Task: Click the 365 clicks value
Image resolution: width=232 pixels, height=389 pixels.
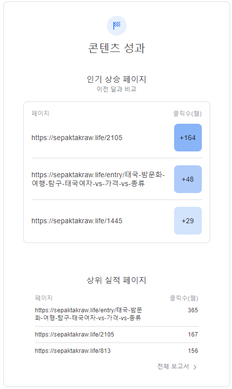Action: coord(193,310)
